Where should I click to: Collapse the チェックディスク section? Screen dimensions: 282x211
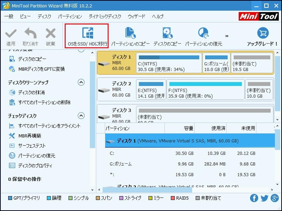point(81,116)
